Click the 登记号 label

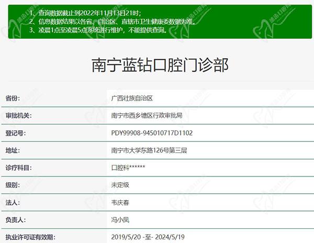[x=15, y=133]
